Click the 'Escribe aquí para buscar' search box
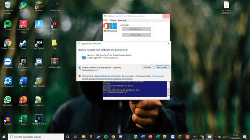This screenshot has height=140, width=250. 36,136
